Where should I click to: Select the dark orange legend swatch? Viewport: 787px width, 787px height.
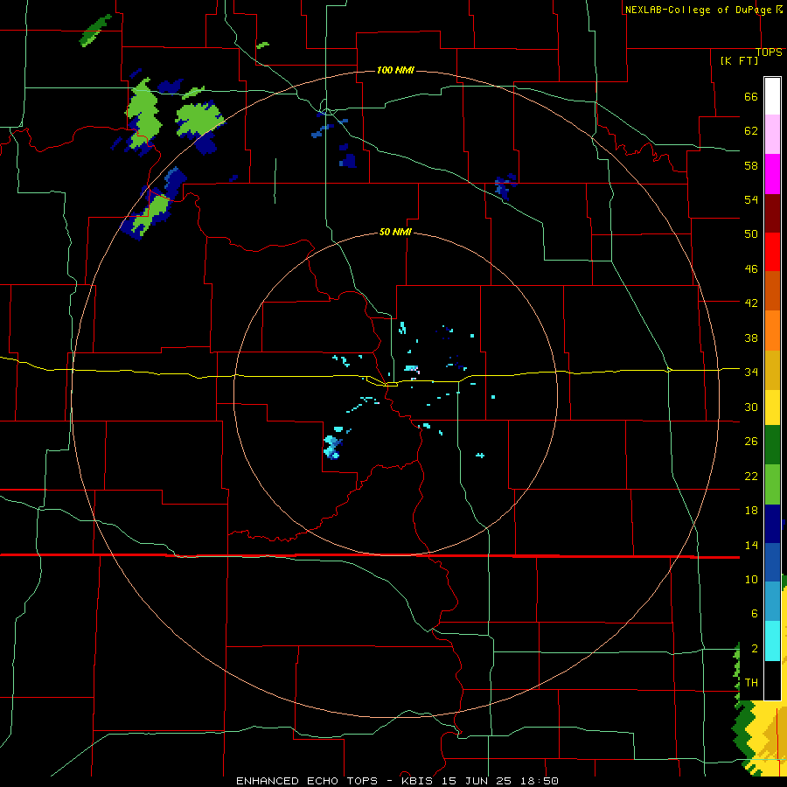pos(772,290)
